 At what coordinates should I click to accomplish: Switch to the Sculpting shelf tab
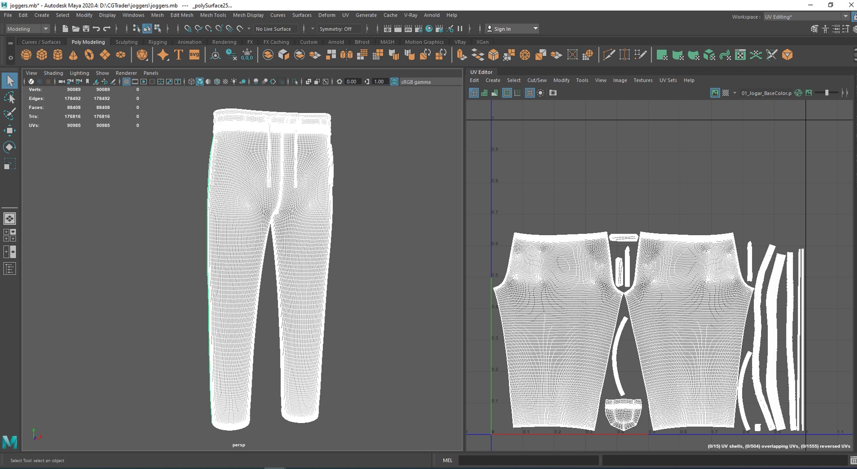click(x=126, y=42)
